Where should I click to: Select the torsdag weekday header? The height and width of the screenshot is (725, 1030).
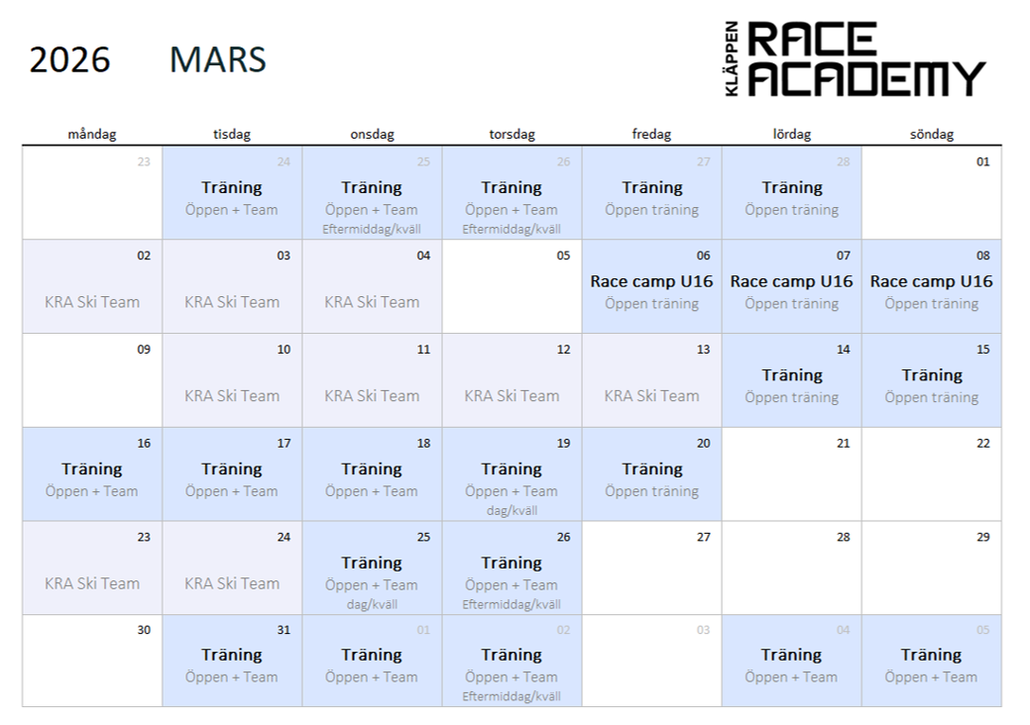pos(512,135)
